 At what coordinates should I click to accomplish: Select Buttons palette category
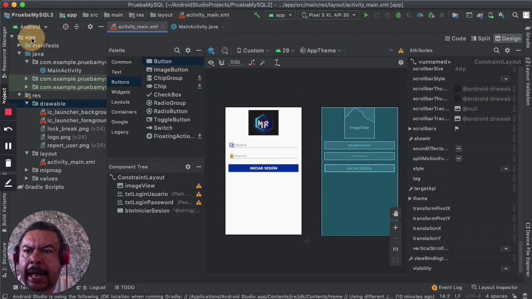120,82
